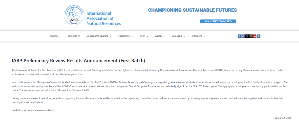Open the Awards dropdown menu

coord(160,36)
